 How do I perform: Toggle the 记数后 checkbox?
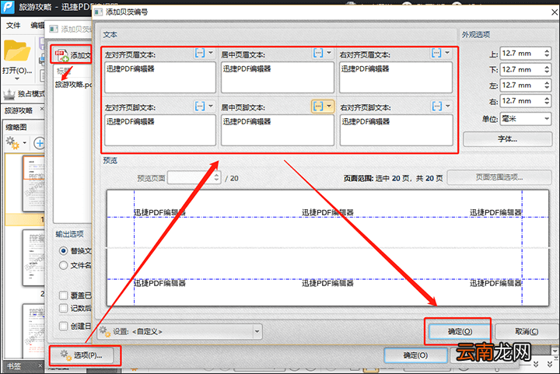63,308
